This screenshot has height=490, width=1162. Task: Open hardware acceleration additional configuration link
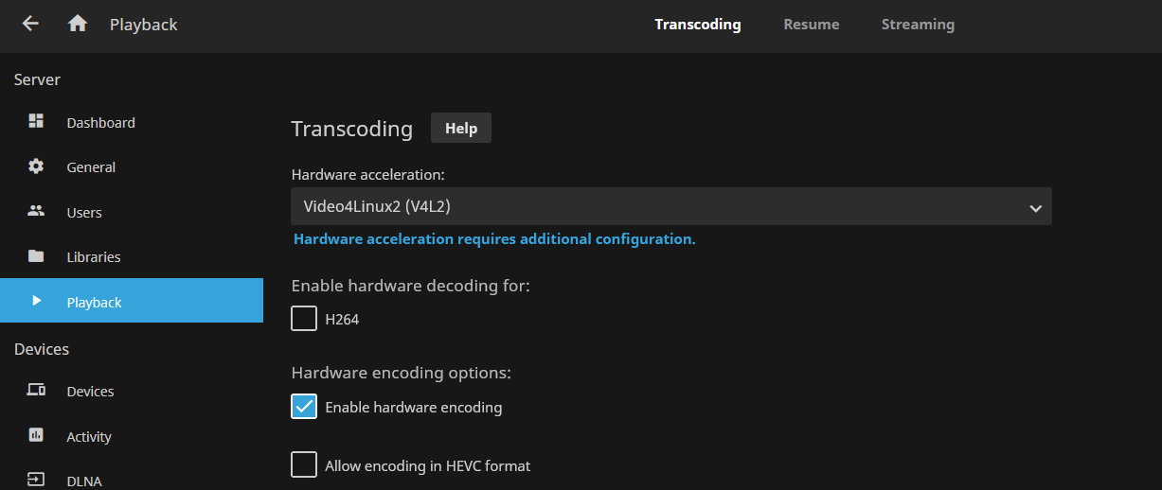tap(494, 239)
